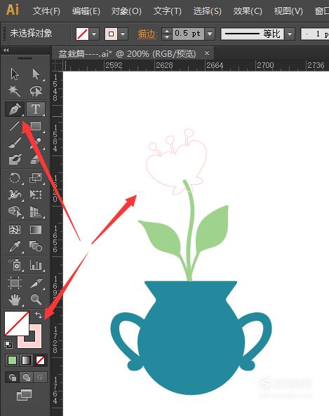
Task: Select the Eraser tool
Action: [36, 160]
